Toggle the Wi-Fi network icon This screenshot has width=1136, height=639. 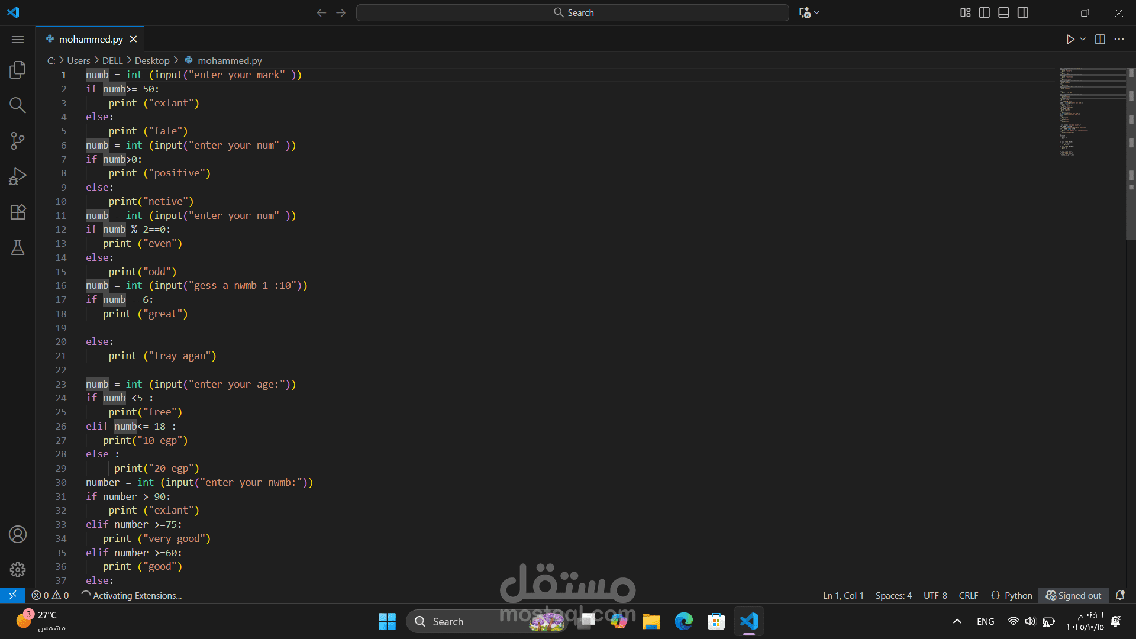pos(1014,621)
